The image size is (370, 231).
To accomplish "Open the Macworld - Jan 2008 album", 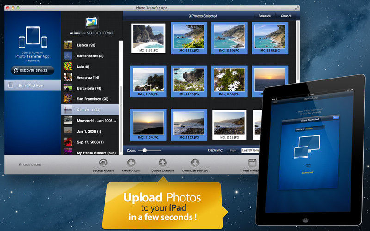I will pyautogui.click(x=90, y=121).
